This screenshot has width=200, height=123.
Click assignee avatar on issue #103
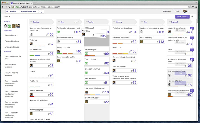point(142,32)
